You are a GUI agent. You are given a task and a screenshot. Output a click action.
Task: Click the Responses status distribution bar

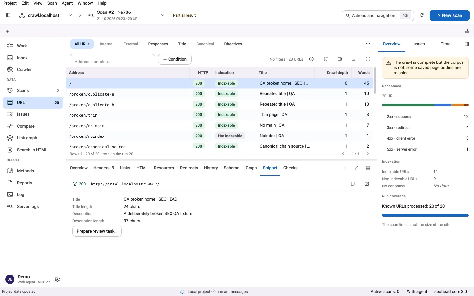click(x=425, y=105)
